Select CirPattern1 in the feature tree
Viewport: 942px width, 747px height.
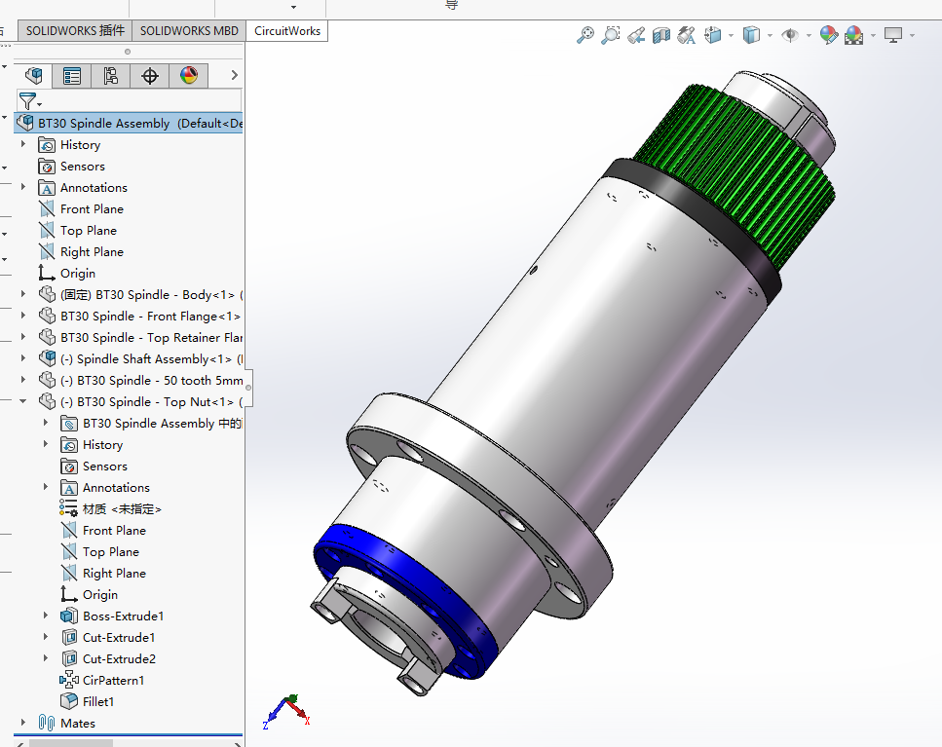pyautogui.click(x=113, y=680)
